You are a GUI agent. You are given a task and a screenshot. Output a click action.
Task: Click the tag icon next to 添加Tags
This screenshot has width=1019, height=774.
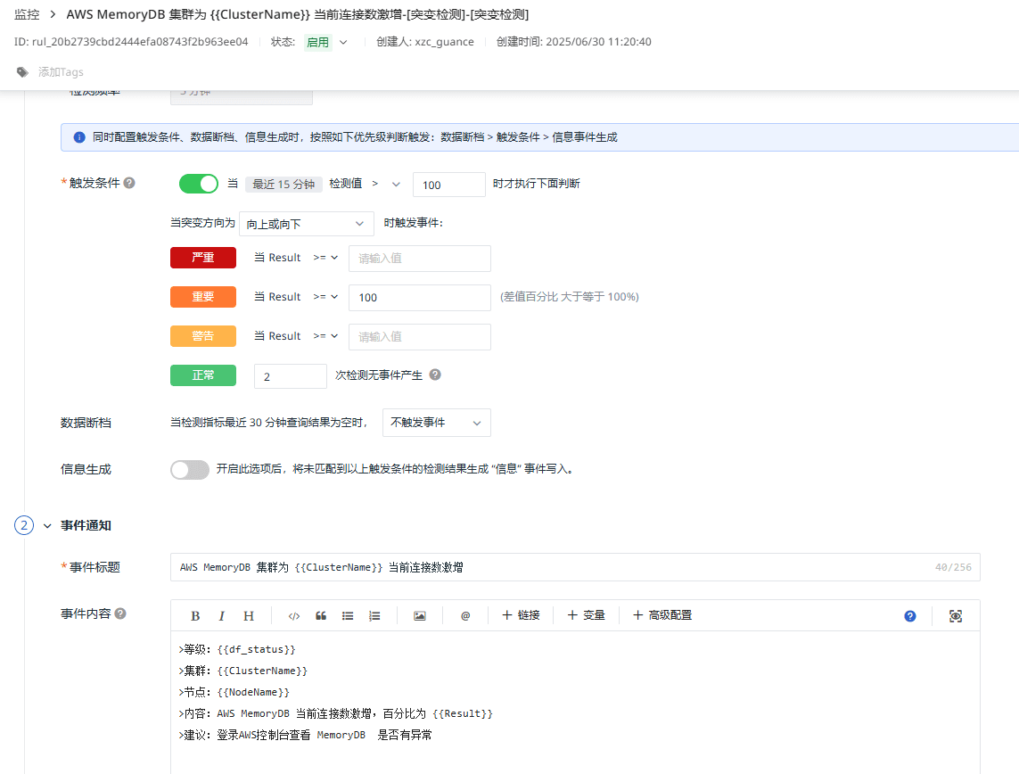(23, 72)
